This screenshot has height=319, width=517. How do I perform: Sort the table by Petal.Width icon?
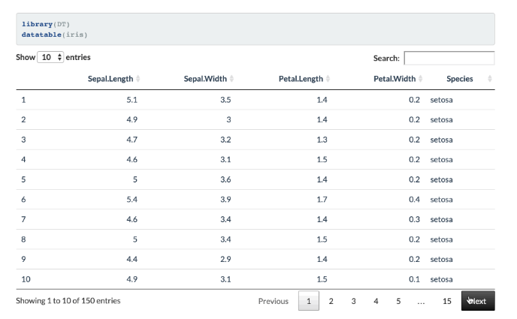pyautogui.click(x=421, y=79)
